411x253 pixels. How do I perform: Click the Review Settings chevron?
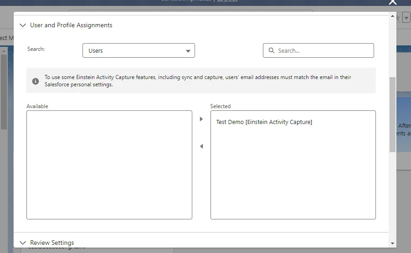click(x=23, y=243)
